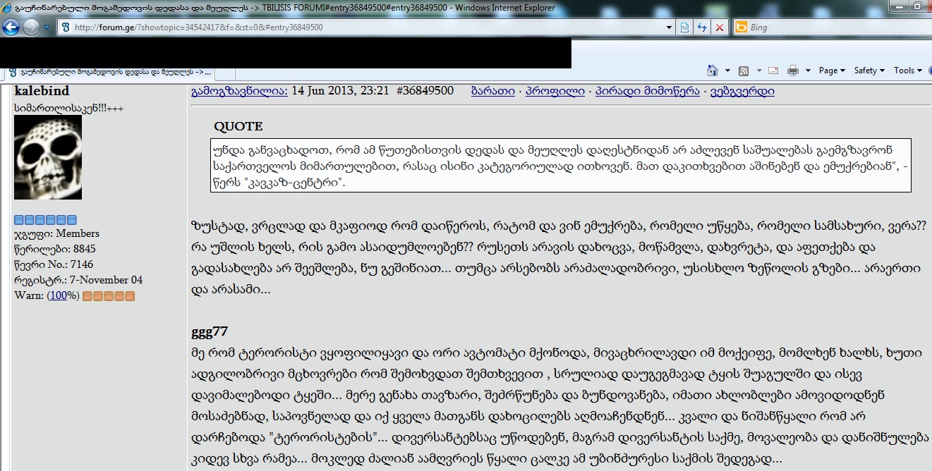Click the Print icon
Image resolution: width=932 pixels, height=471 pixels.
[793, 71]
